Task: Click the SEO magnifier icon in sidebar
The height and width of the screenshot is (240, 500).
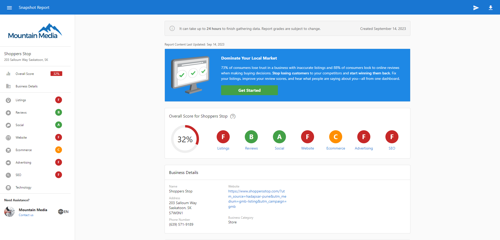Action: 8,175
